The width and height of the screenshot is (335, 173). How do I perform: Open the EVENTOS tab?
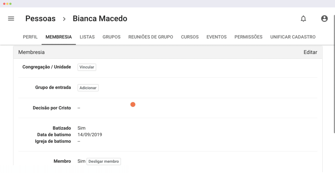coord(216,37)
